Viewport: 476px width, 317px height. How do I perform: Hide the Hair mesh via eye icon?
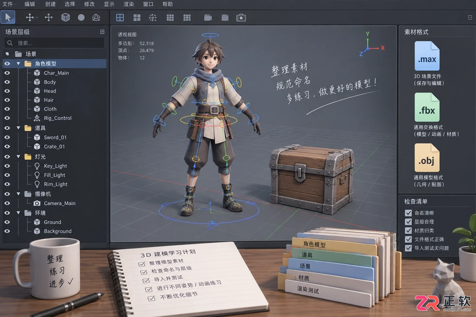pyautogui.click(x=7, y=100)
